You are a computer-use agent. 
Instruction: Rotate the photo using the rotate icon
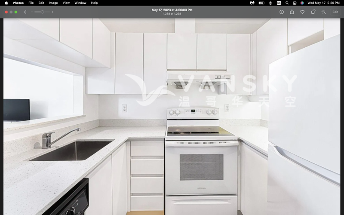(x=313, y=12)
